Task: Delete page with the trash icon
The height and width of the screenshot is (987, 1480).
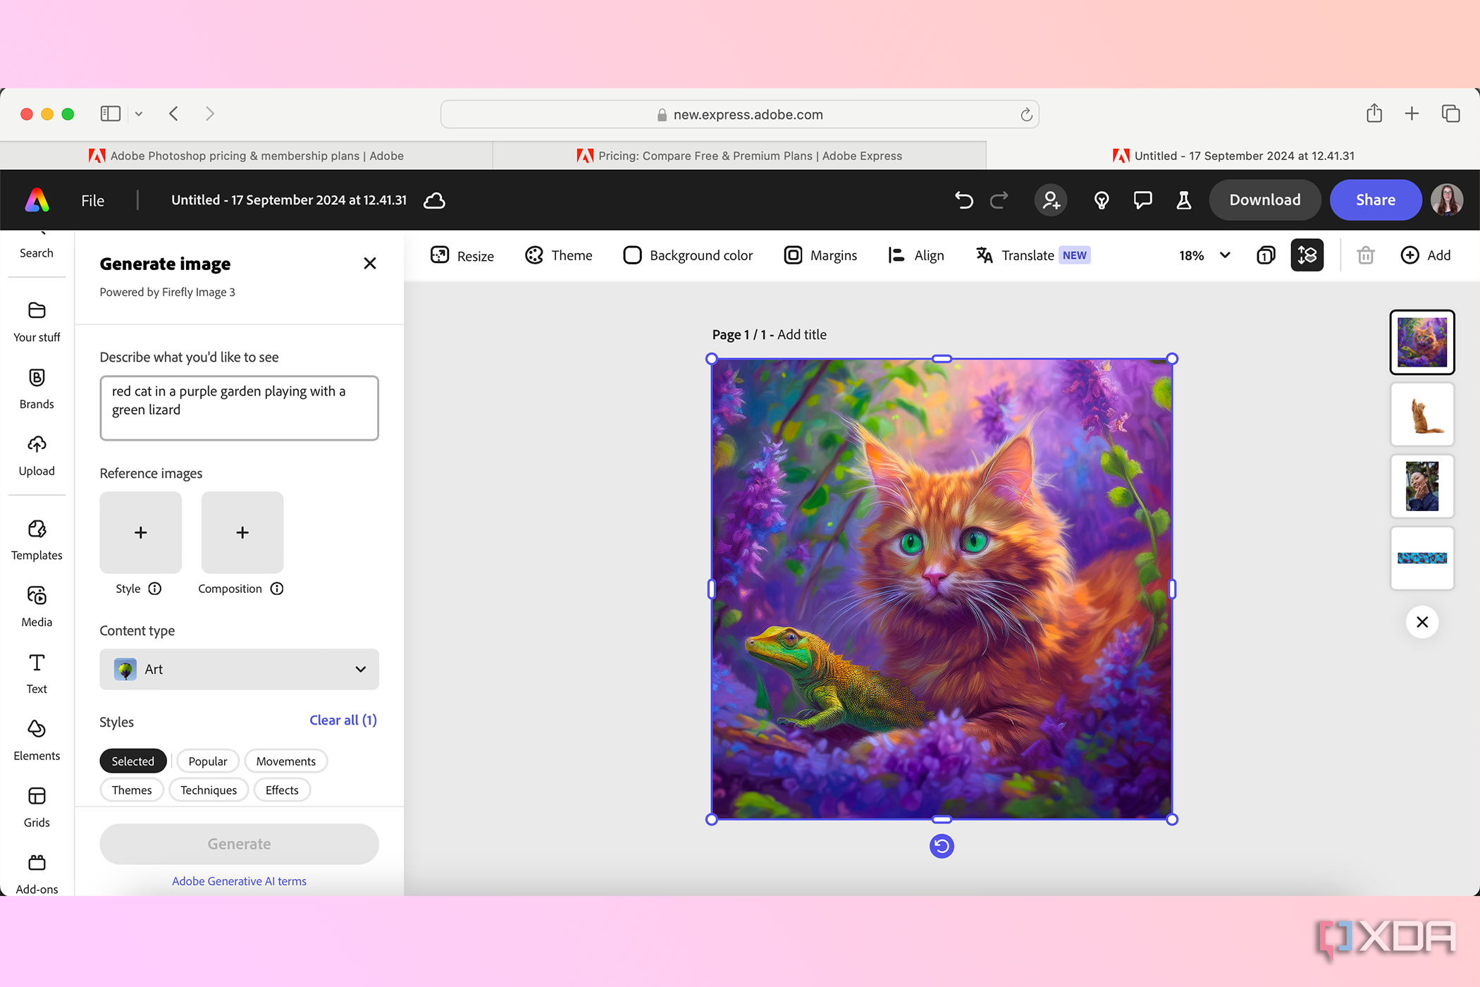Action: click(1366, 255)
